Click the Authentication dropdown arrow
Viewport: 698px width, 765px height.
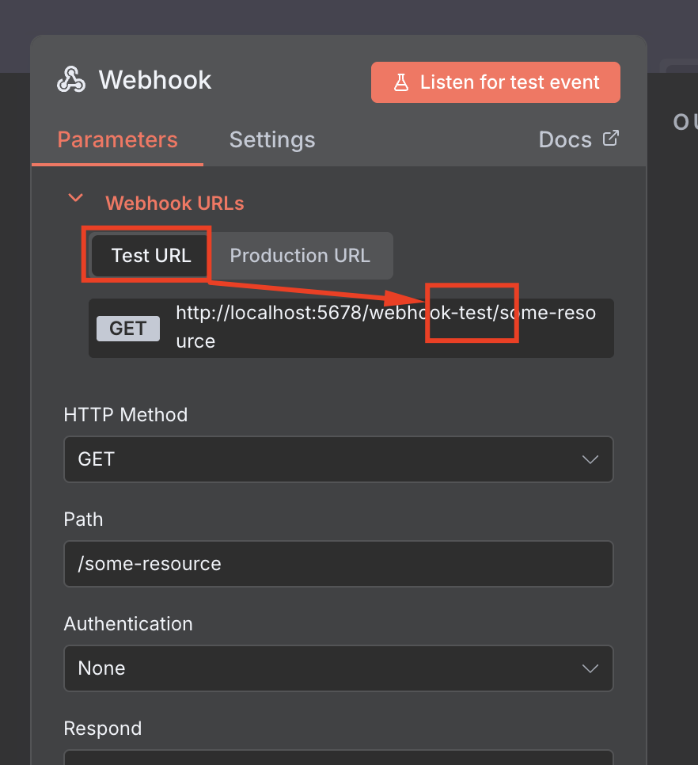point(590,668)
